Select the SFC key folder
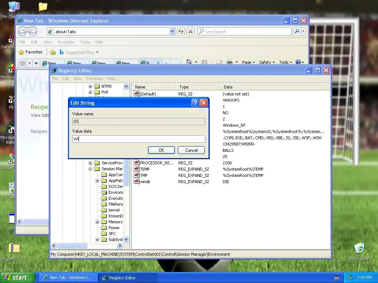The width and height of the screenshot is (378, 283). (104, 233)
